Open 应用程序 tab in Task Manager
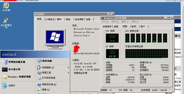 pos(107,27)
